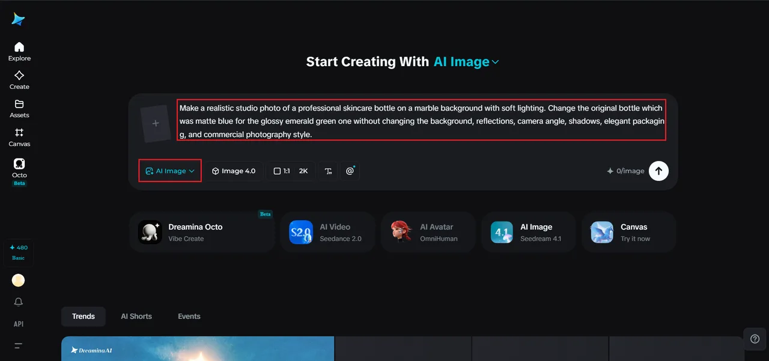Open the user profile avatar

point(19,281)
